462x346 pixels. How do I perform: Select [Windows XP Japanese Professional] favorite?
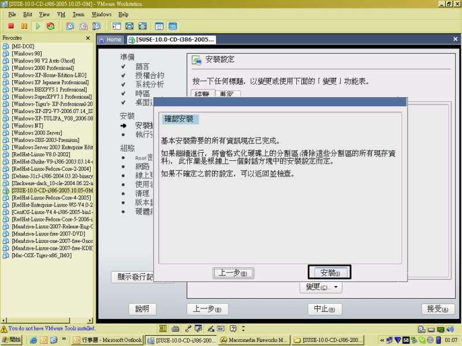(x=50, y=82)
